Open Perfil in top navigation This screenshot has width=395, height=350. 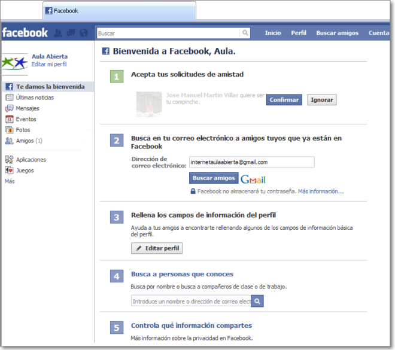pyautogui.click(x=299, y=33)
